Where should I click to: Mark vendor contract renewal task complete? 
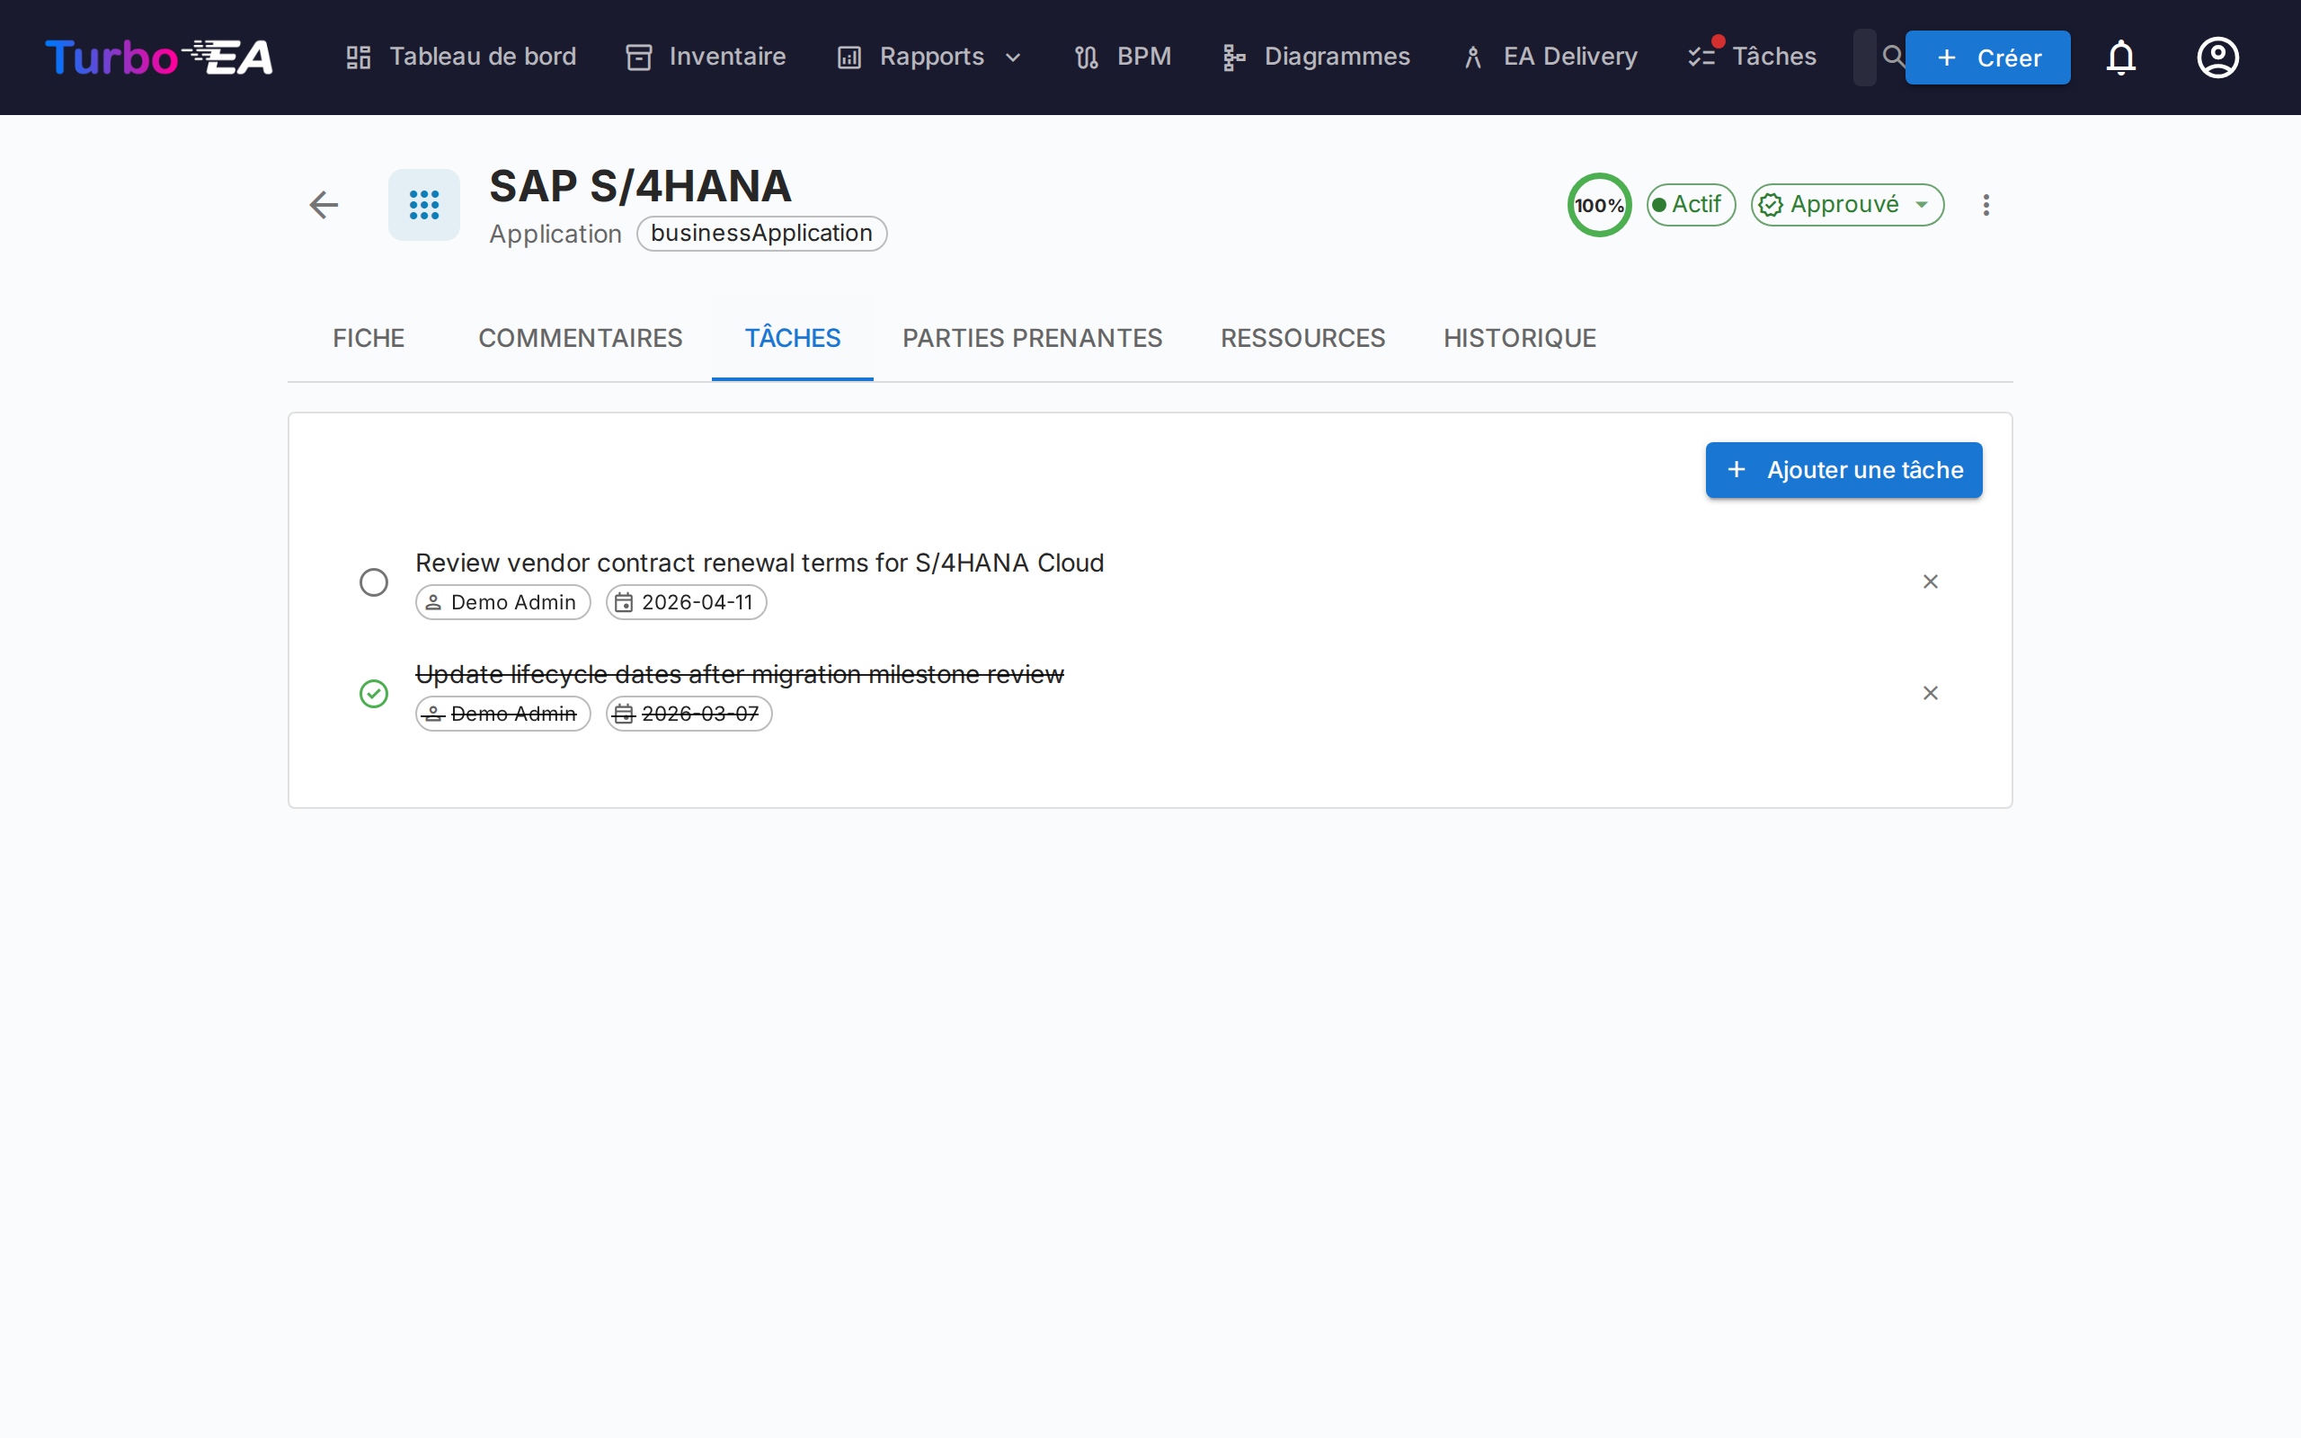click(x=374, y=582)
